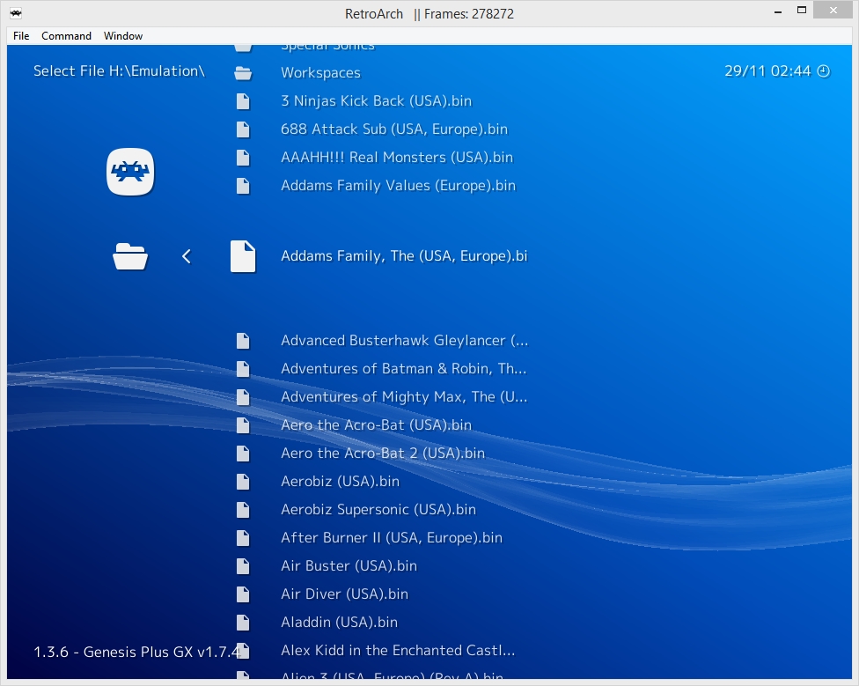The width and height of the screenshot is (859, 686).
Task: Select Aladdin (USA).bin
Action: point(339,623)
